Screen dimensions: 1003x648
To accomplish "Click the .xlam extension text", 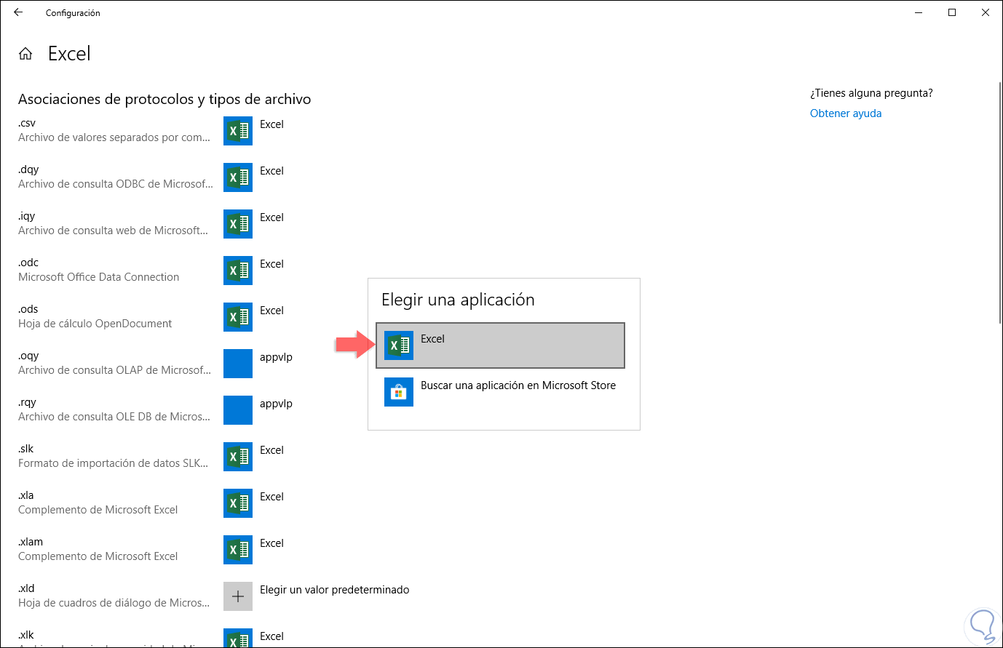I will [x=31, y=542].
